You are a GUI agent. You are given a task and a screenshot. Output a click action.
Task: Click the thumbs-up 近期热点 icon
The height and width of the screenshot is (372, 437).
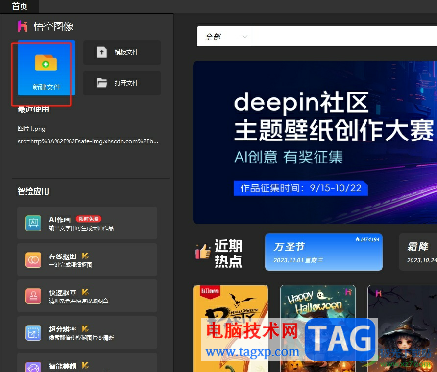203,251
